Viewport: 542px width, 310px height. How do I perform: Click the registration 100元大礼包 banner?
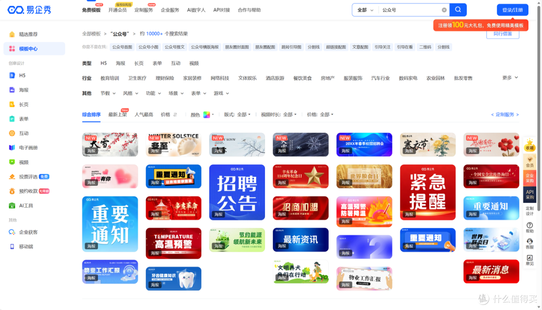pyautogui.click(x=481, y=25)
